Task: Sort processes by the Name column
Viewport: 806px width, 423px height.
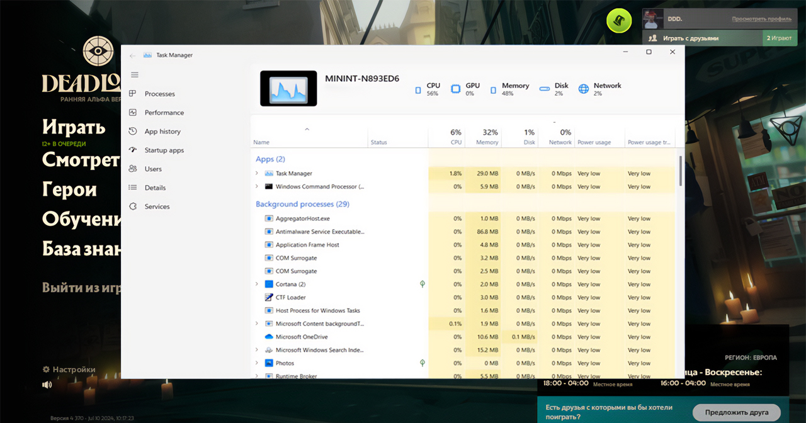Action: tap(261, 142)
